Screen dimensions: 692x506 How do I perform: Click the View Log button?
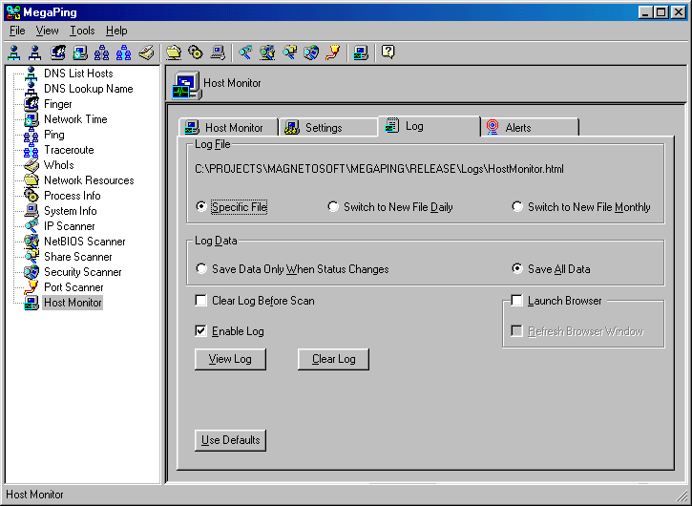(230, 359)
